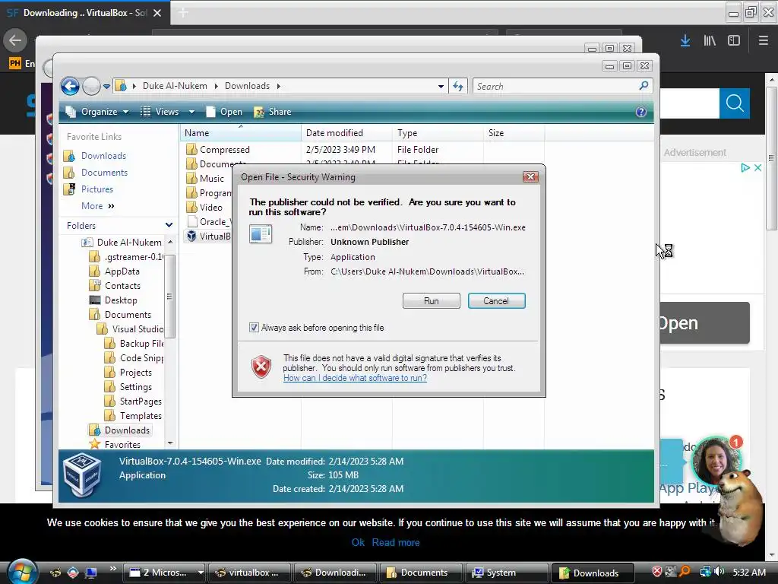Switch to System taskbar button
This screenshot has height=584, width=778.
click(x=507, y=573)
